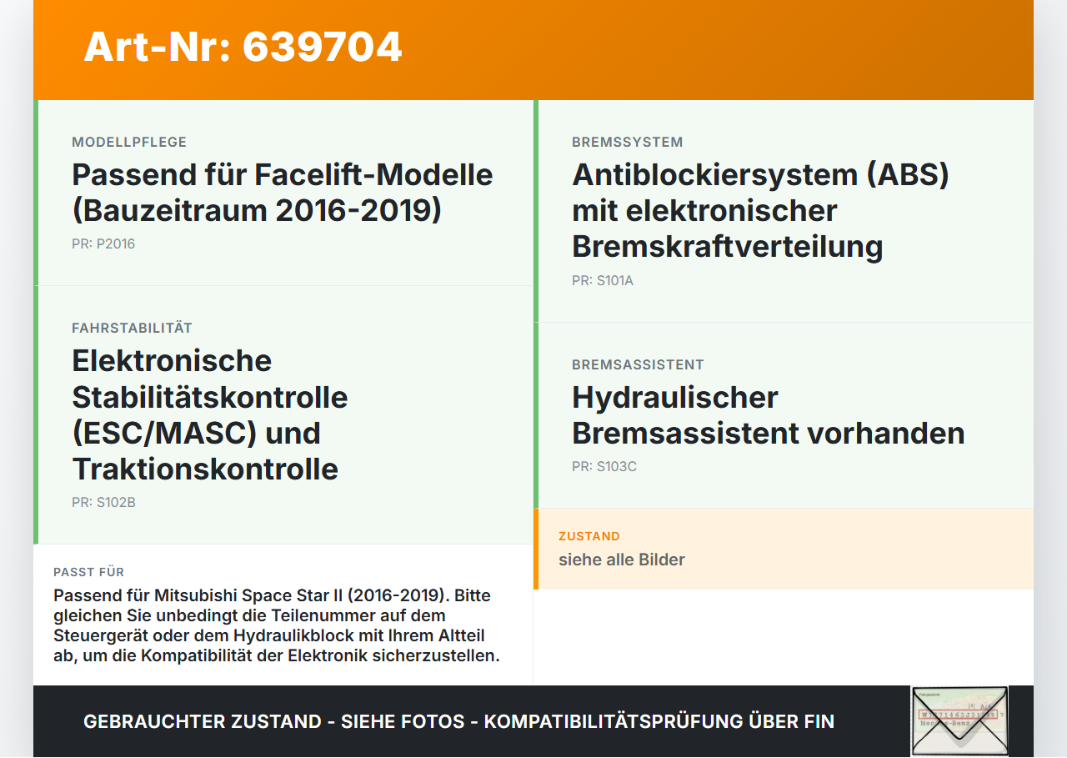Image resolution: width=1067 pixels, height=758 pixels.
Task: Select the Hydraulischer Bremsassistent vorhanden title
Action: point(769,415)
